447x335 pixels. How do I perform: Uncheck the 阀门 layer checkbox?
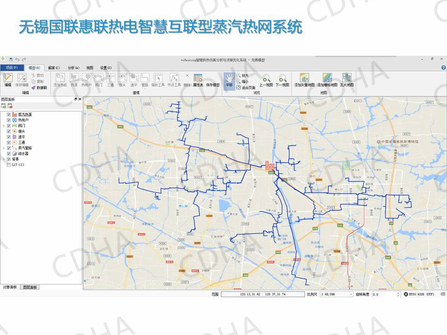(9, 126)
